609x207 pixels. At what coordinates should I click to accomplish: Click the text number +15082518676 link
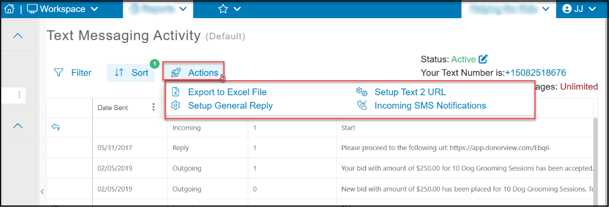coord(535,72)
